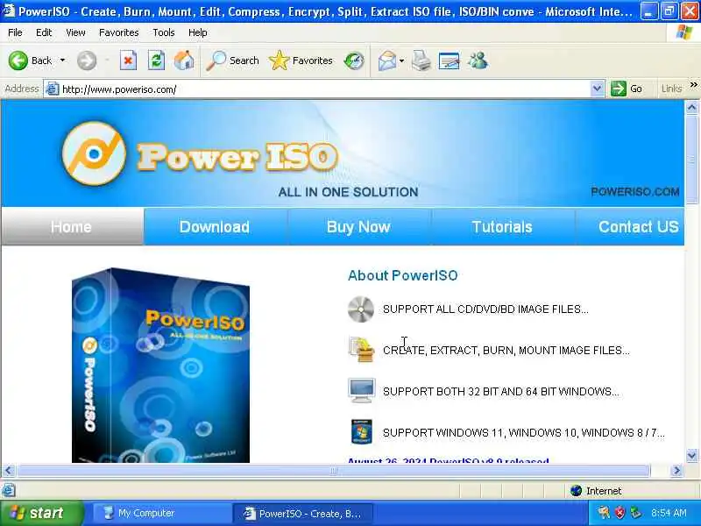Click the Forward arrow icon
The width and height of the screenshot is (701, 526).
[x=87, y=60]
